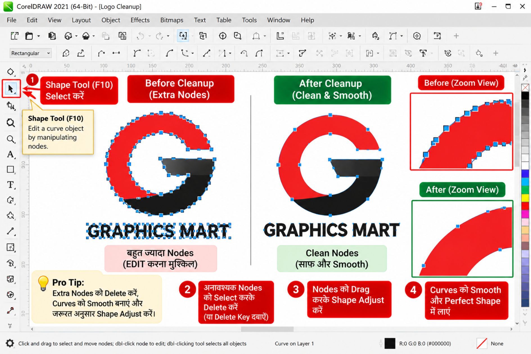The width and height of the screenshot is (531, 354).
Task: Toggle the cusp node button
Action: tap(137, 53)
